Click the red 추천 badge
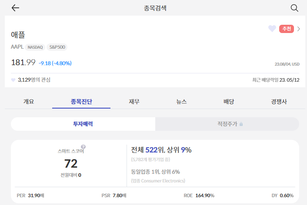 tap(287, 29)
